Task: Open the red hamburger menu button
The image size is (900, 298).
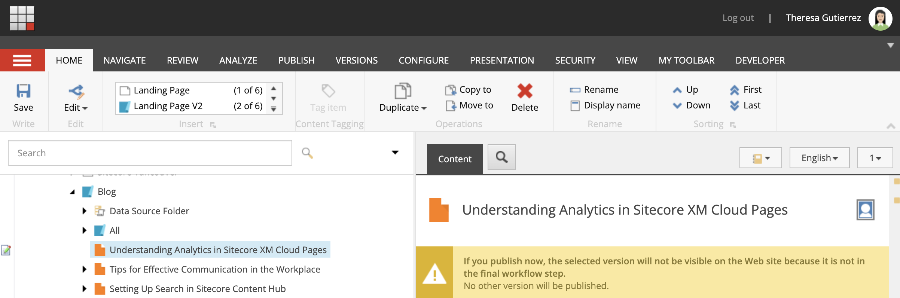Action: pyautogui.click(x=22, y=60)
